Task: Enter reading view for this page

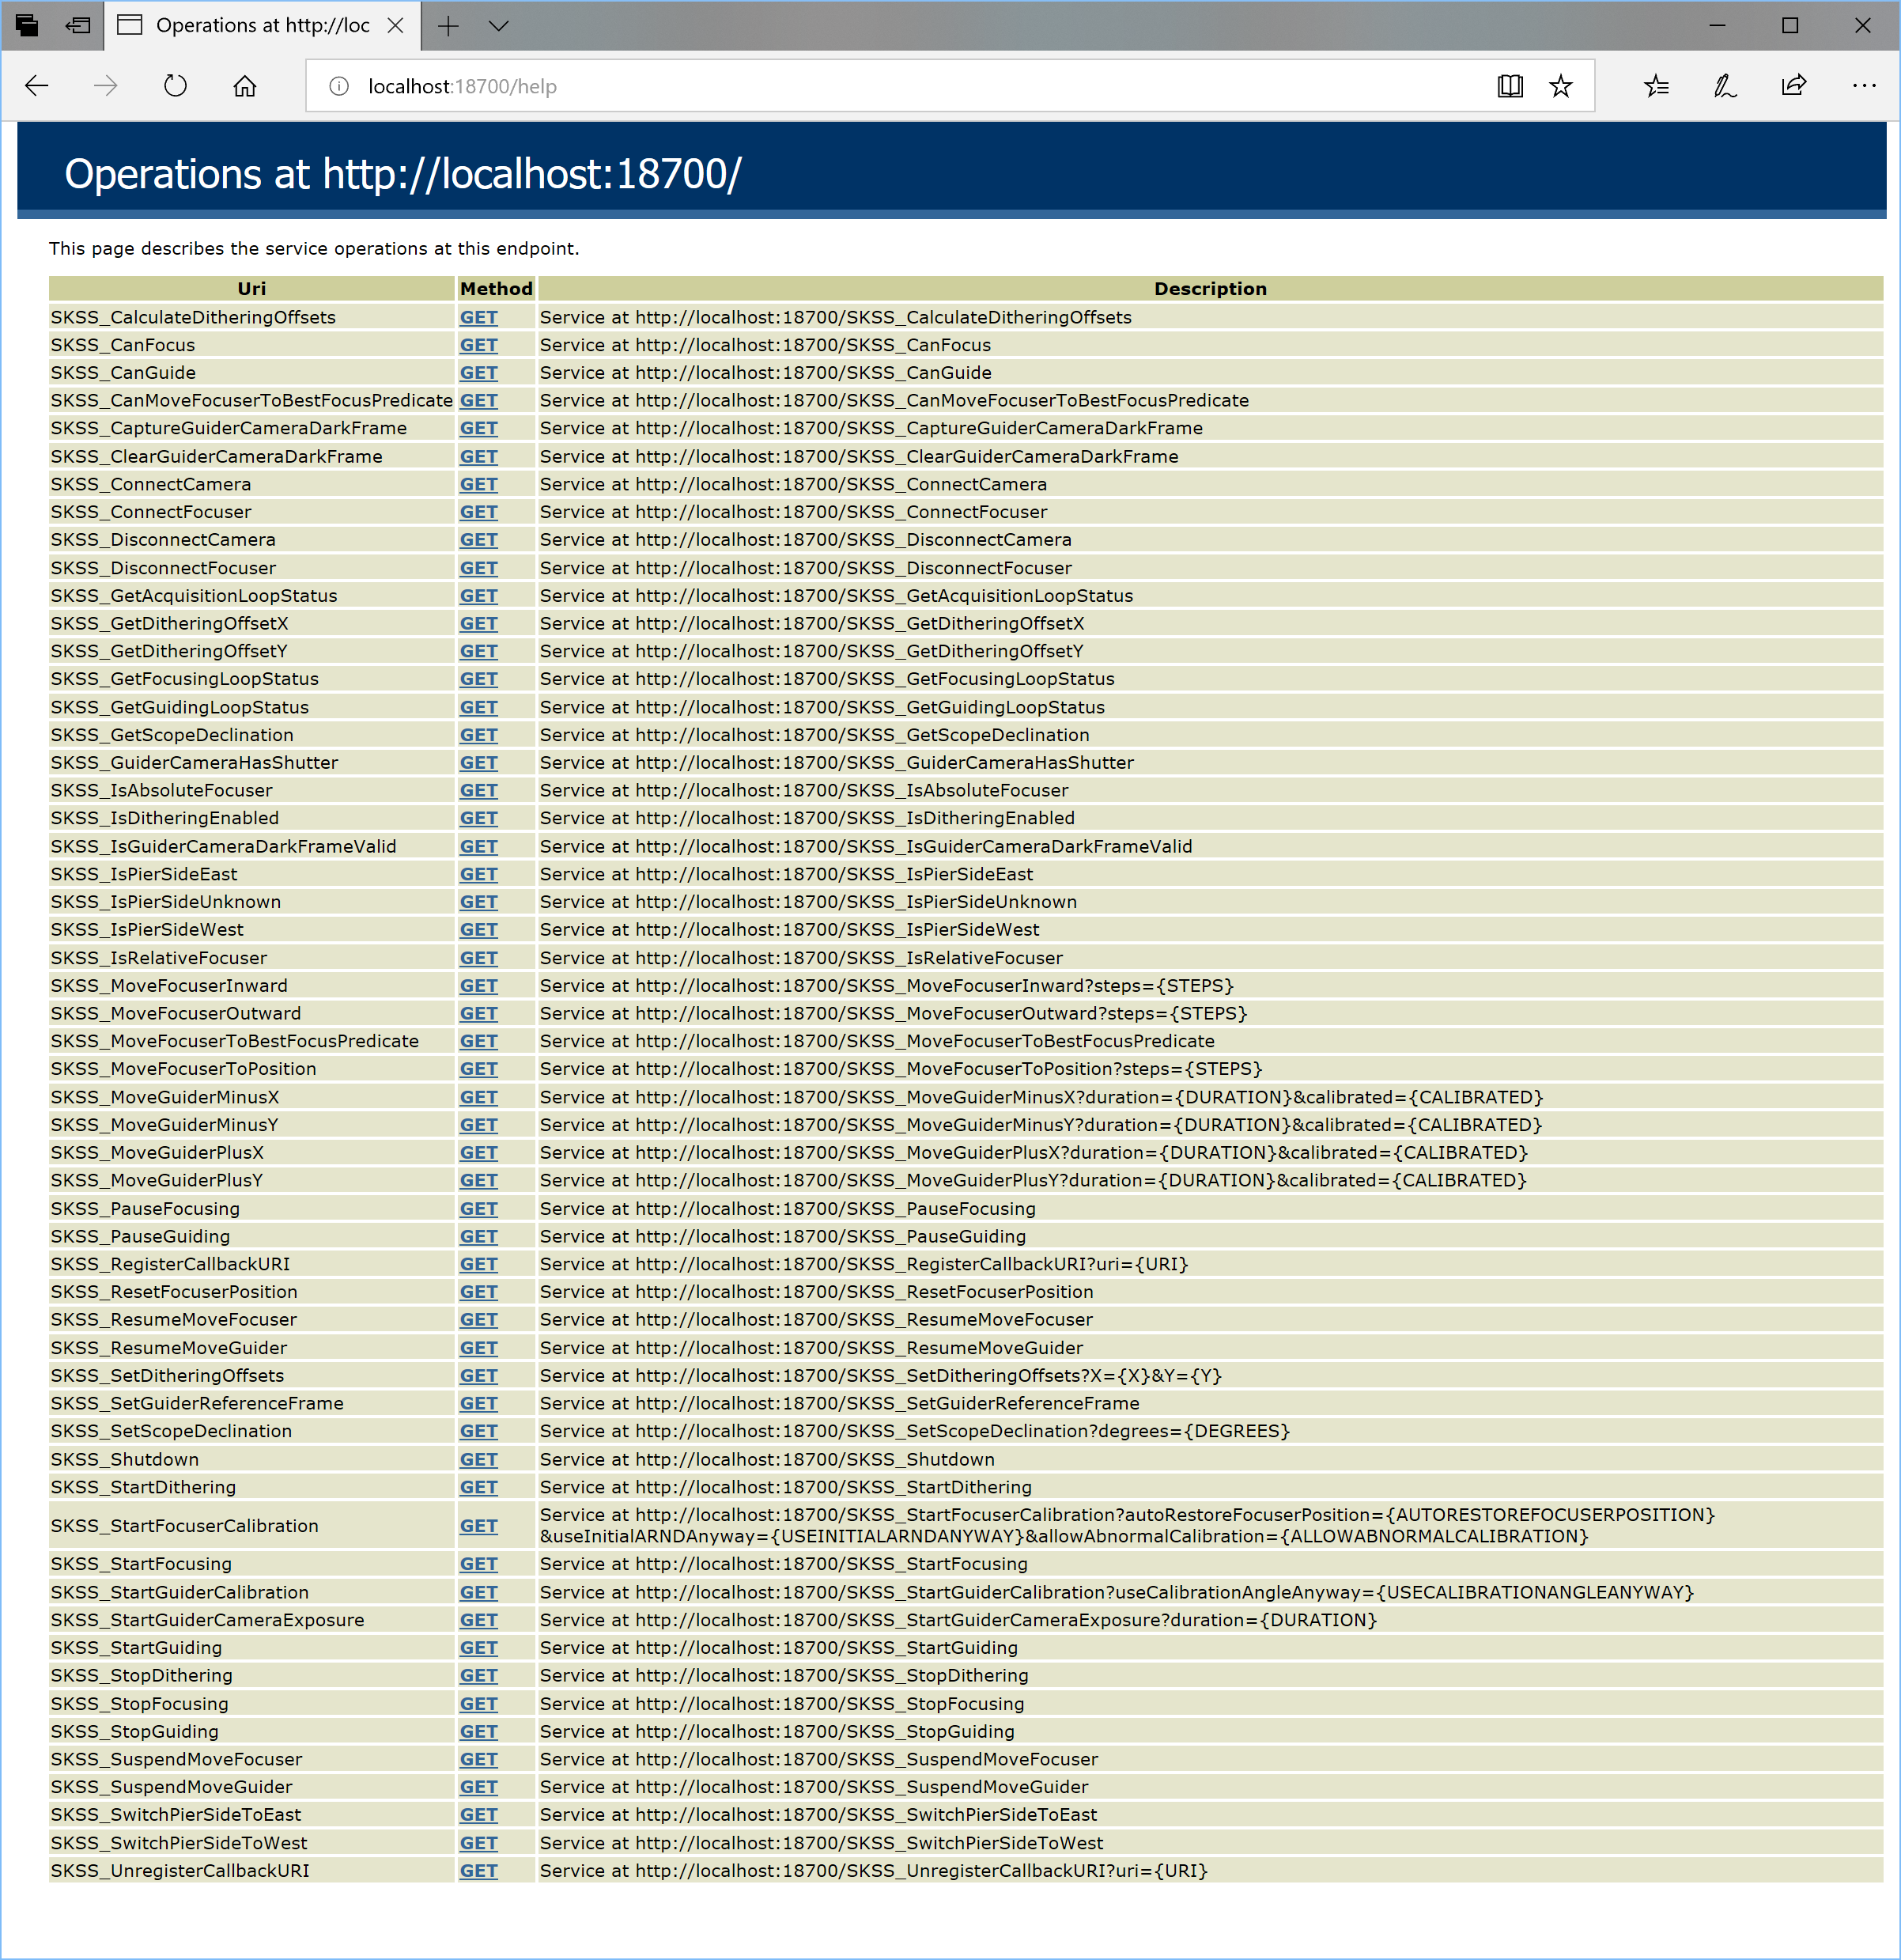Action: (1510, 86)
